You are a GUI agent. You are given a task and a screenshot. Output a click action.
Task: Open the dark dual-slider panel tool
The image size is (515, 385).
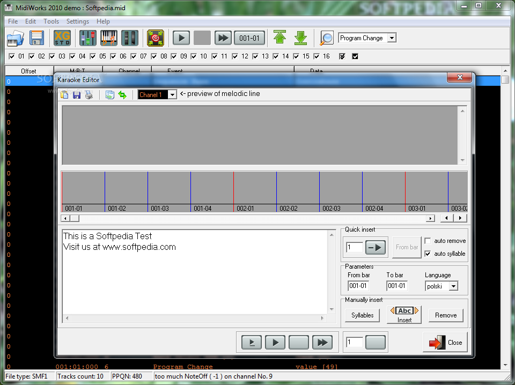tap(130, 38)
